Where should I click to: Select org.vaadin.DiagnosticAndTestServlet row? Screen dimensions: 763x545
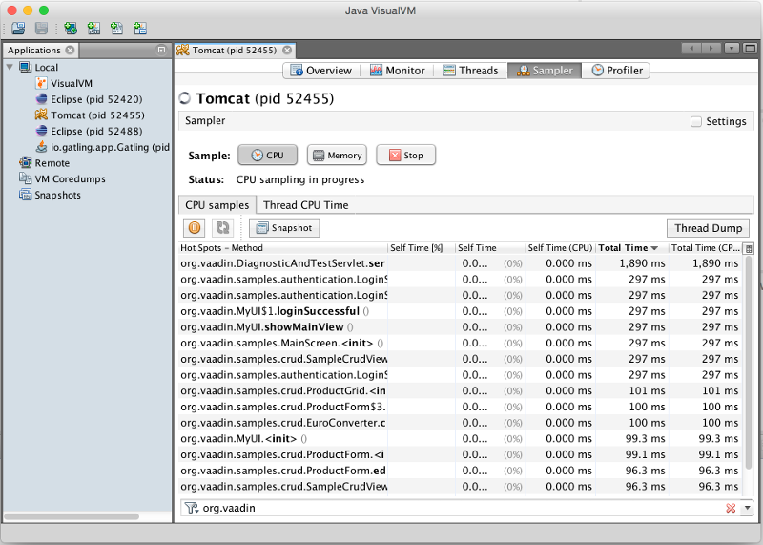(460, 263)
